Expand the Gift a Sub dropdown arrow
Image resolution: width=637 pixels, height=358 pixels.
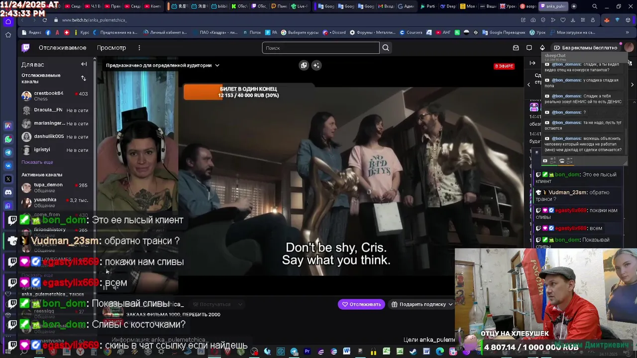pyautogui.click(x=450, y=304)
